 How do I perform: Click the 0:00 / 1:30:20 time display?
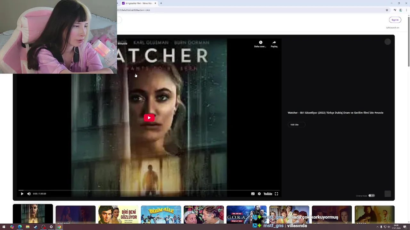(39, 194)
